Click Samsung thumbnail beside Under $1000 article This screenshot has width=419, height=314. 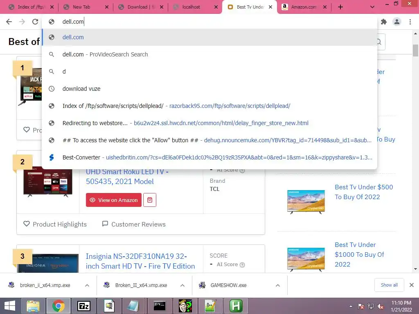pos(306,259)
